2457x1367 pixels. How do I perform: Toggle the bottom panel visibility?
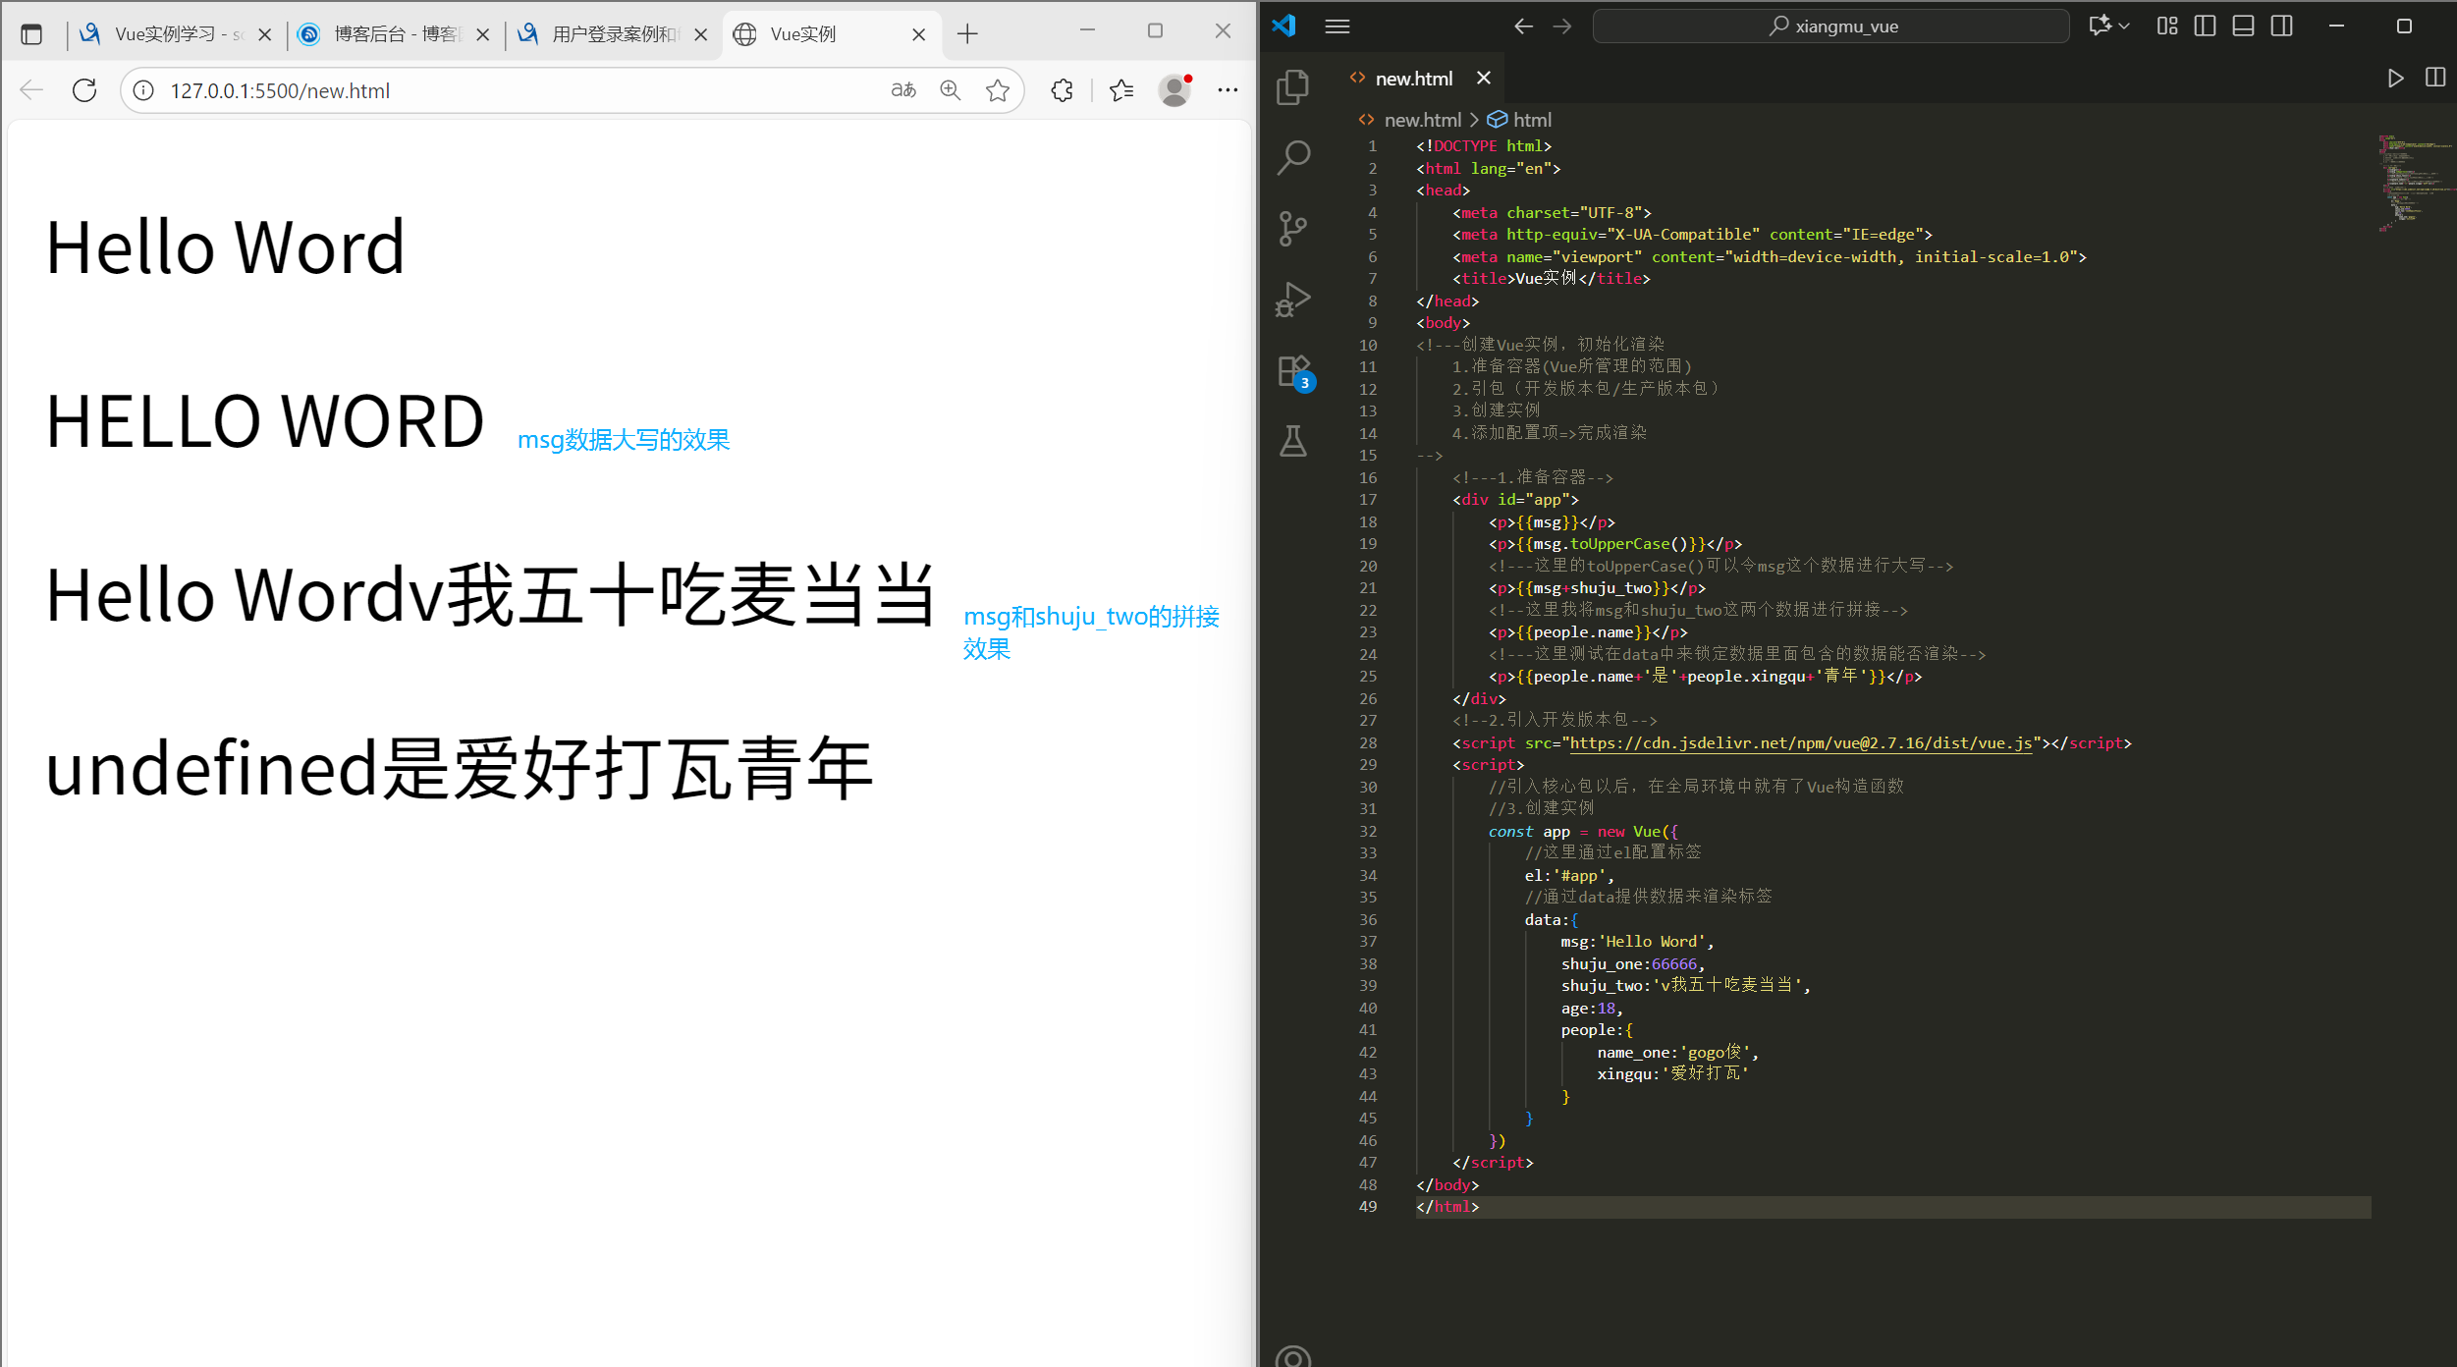point(2243,27)
